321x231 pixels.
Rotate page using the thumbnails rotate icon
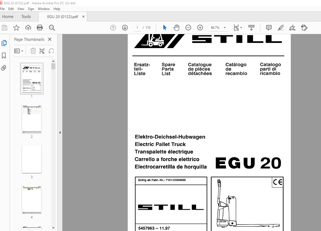click(51, 51)
